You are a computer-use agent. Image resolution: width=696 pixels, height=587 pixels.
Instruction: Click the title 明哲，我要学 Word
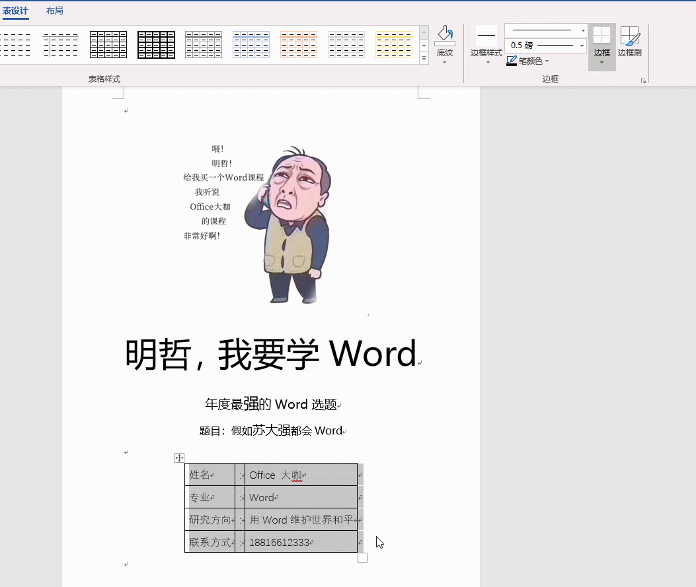coord(271,354)
